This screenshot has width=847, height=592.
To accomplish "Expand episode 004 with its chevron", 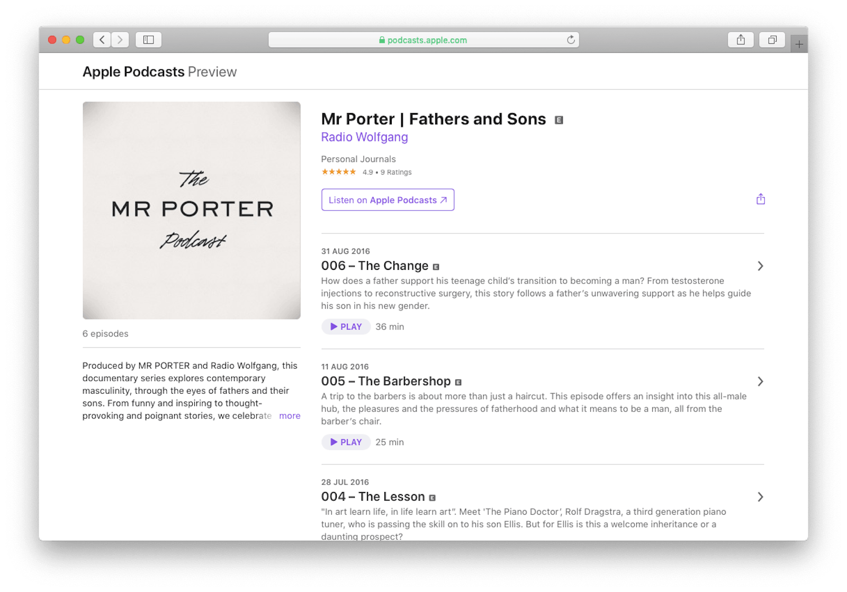I will [x=760, y=497].
